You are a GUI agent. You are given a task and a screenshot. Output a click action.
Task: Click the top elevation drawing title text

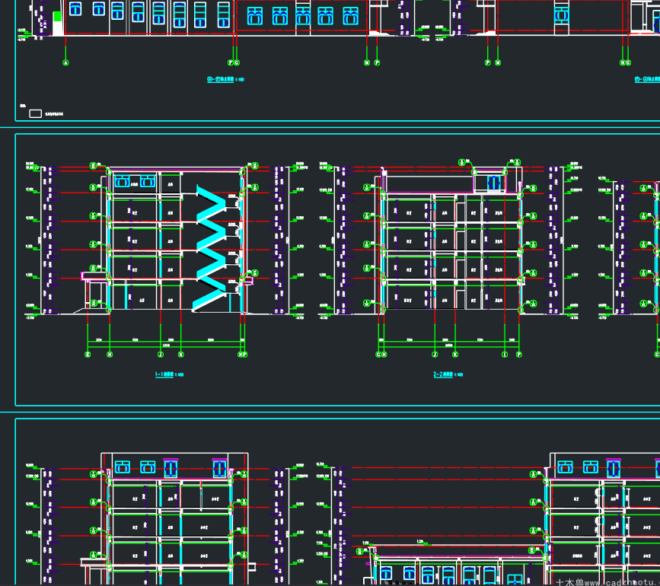click(225, 79)
